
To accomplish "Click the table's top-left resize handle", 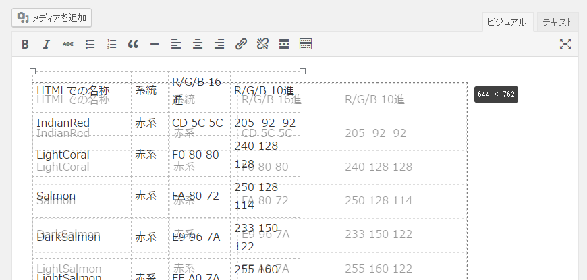I will point(32,71).
